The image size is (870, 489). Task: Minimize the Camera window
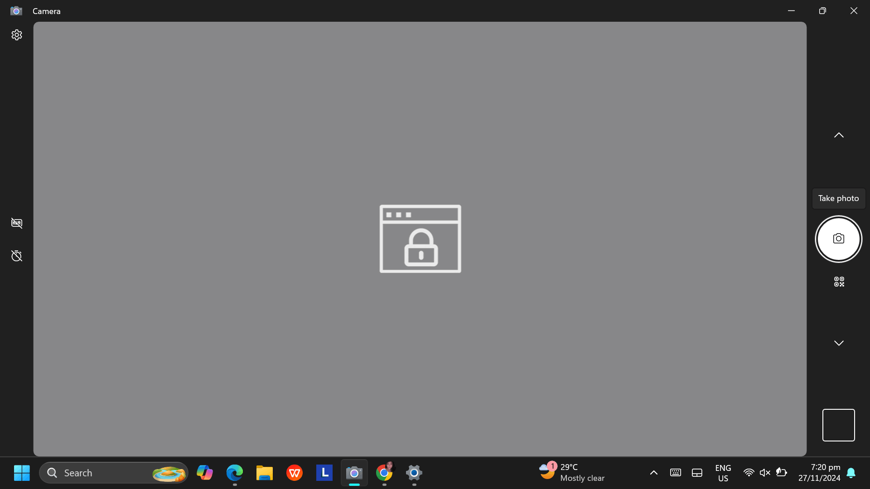point(791,11)
